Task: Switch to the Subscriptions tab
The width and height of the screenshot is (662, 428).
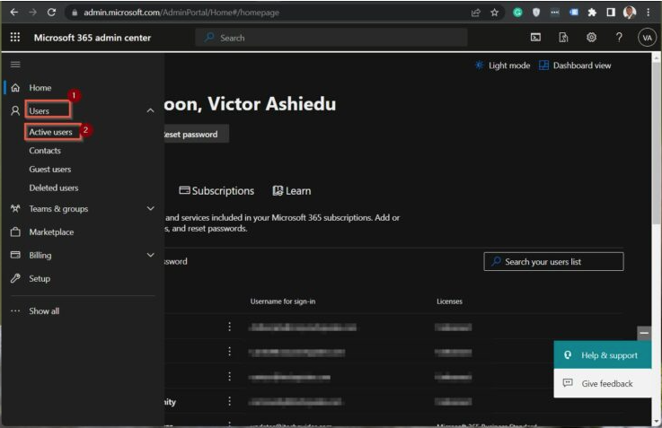Action: coord(216,190)
